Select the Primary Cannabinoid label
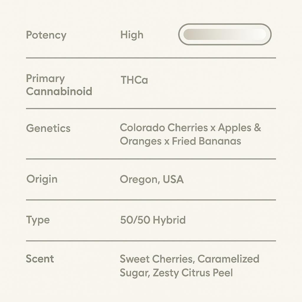Screen dimensions: 302x302 (59, 85)
